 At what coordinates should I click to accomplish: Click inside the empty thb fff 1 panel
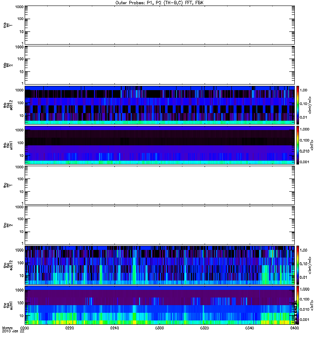point(159,25)
